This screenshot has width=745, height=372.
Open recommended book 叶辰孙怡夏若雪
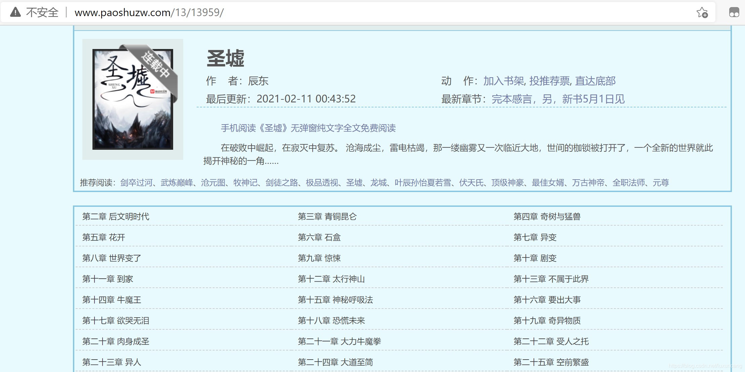[423, 183]
